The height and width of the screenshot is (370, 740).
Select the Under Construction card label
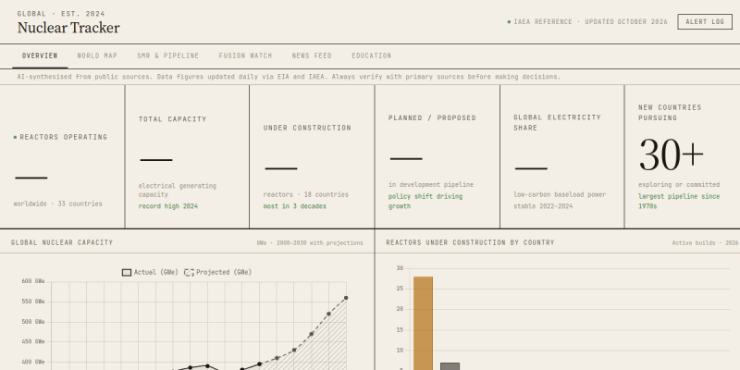pyautogui.click(x=307, y=128)
